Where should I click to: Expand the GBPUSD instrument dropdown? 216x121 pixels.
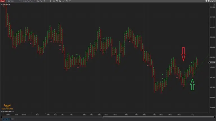click(20, 1)
